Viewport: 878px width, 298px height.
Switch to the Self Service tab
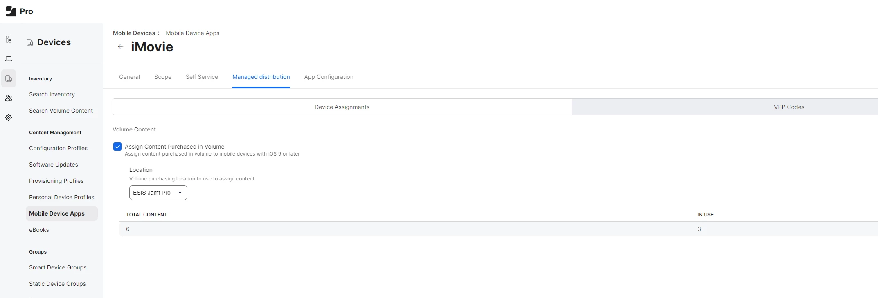point(202,77)
